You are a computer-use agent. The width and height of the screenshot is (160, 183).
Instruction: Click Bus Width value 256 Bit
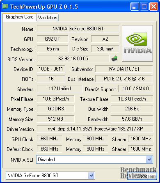[132, 109]
